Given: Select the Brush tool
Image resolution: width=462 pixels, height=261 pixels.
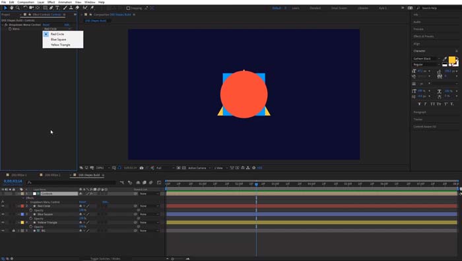Looking at the screenshot, I should pos(65,8).
